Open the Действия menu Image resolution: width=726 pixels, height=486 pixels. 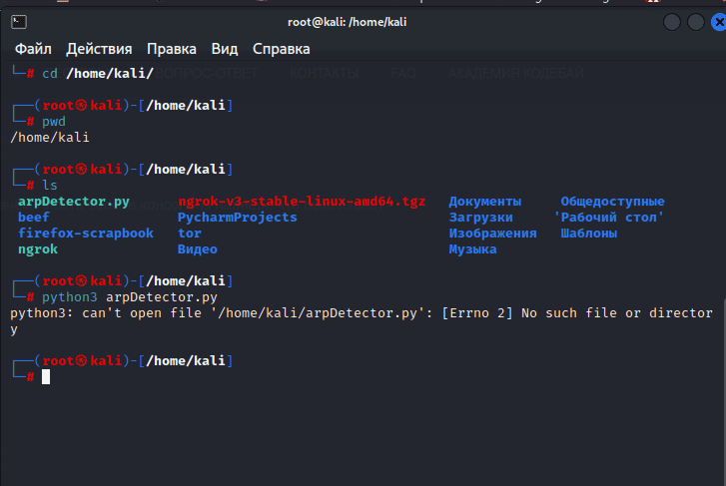pyautogui.click(x=99, y=49)
